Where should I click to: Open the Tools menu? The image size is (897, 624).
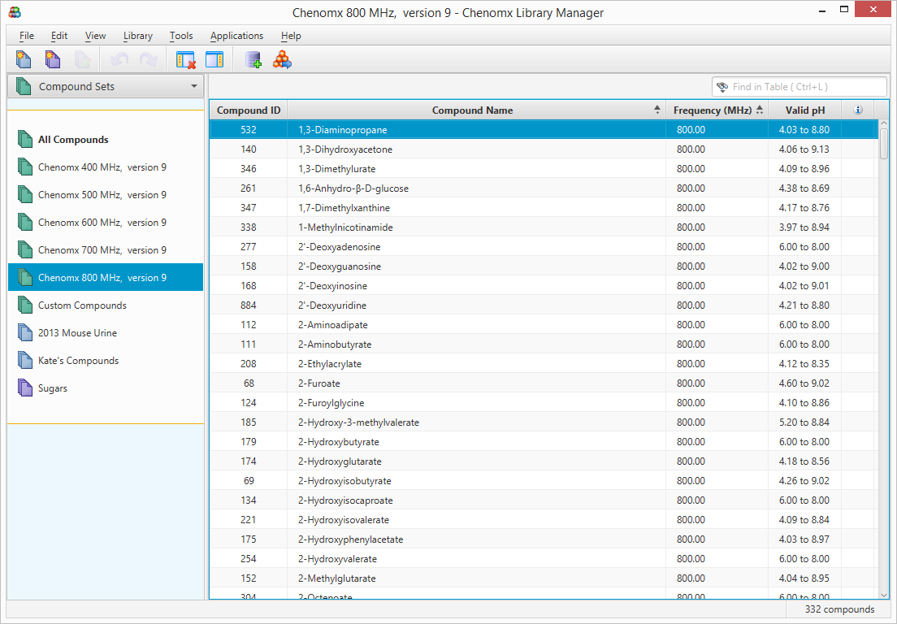coord(180,36)
